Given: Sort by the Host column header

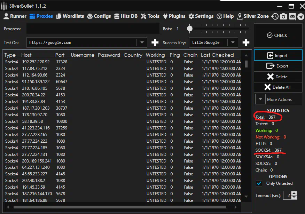Looking at the screenshot, I should tap(26, 55).
